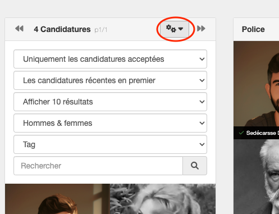Go to previous page with rewind arrows
The image size is (279, 214).
click(19, 29)
